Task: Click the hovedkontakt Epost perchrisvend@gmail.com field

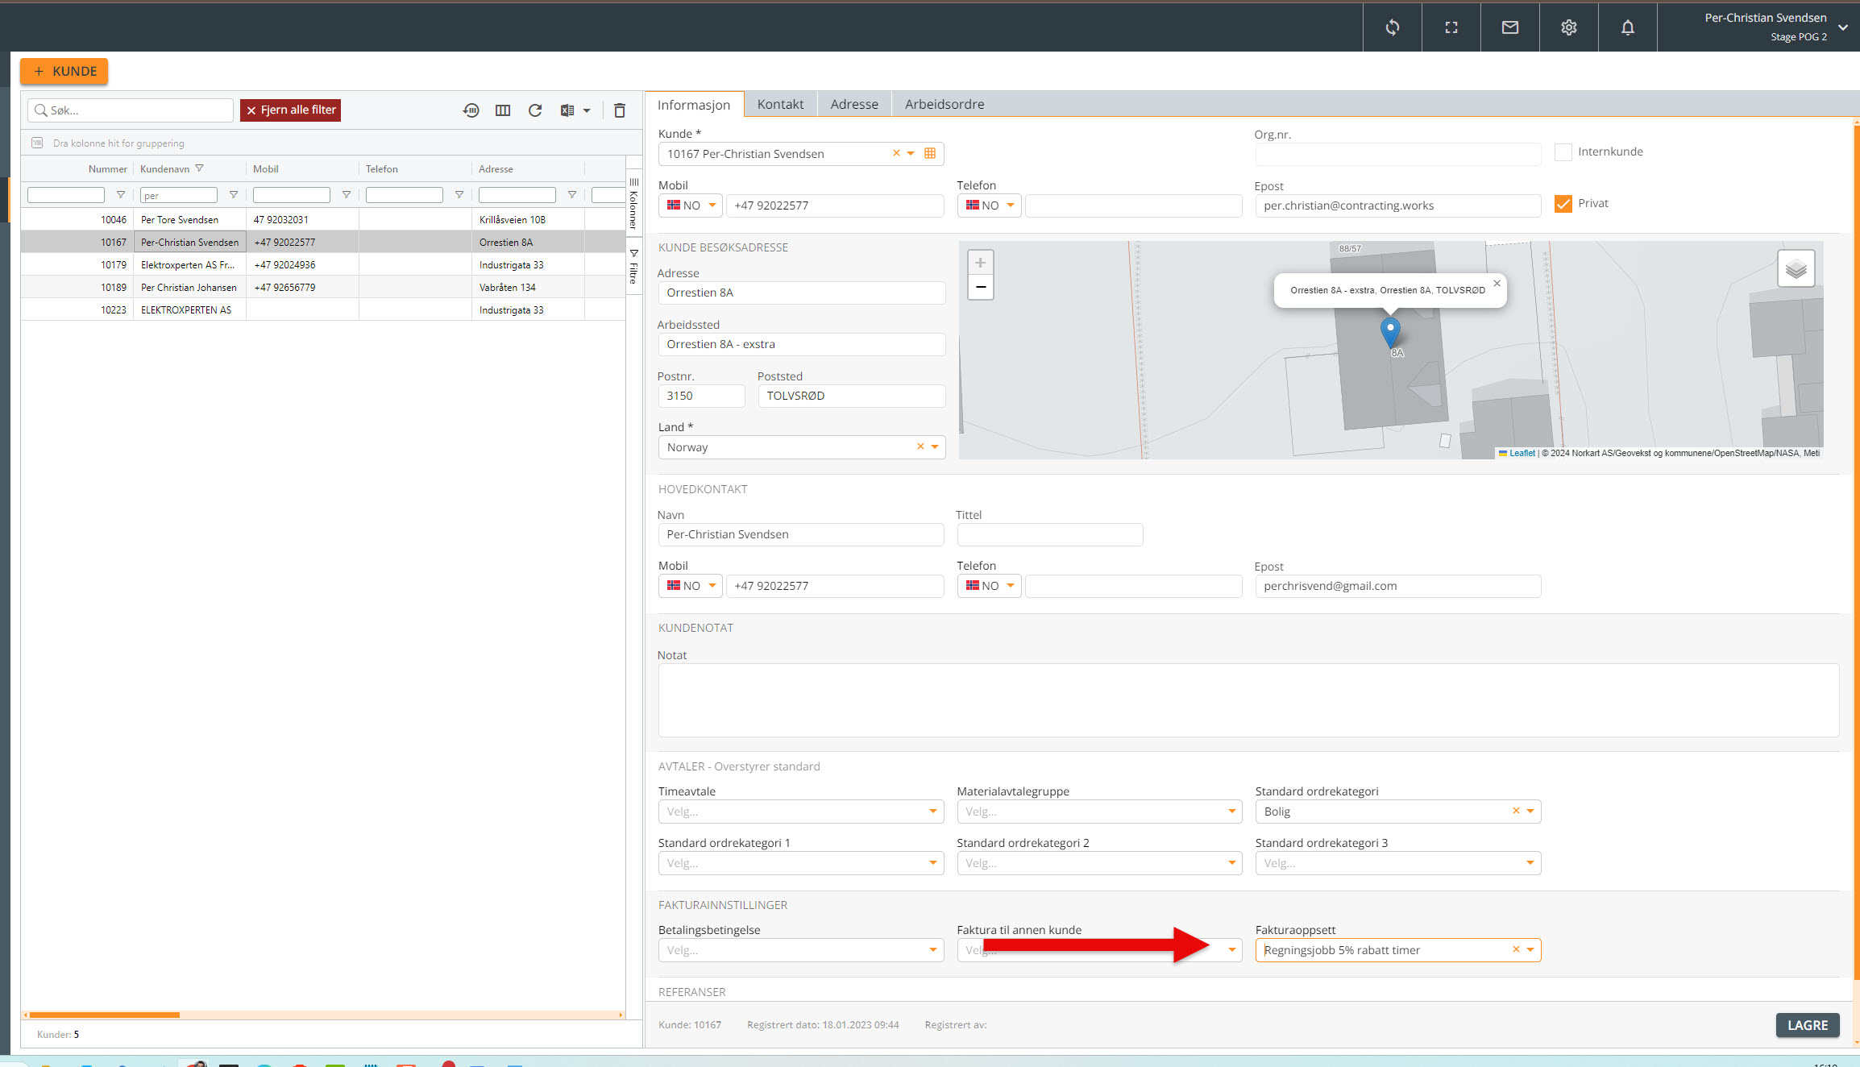Action: click(1397, 586)
